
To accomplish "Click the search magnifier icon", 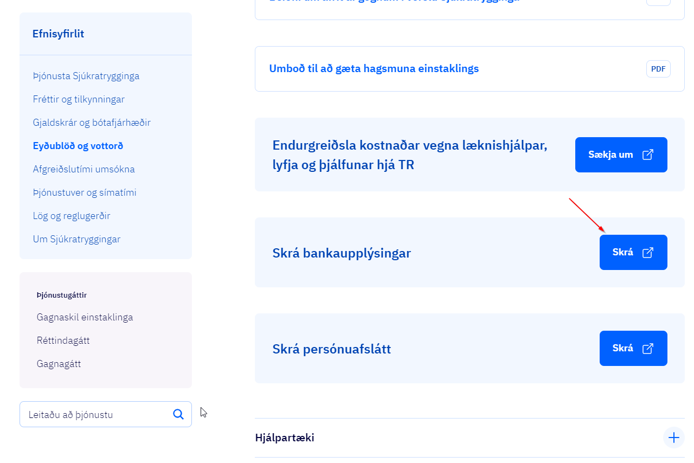I will (x=178, y=414).
